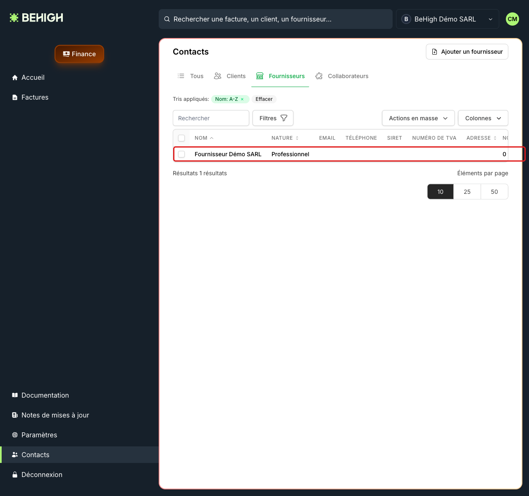
Task: Check the Fournisseur Démo SARL row checkbox
Action: pyautogui.click(x=181, y=154)
